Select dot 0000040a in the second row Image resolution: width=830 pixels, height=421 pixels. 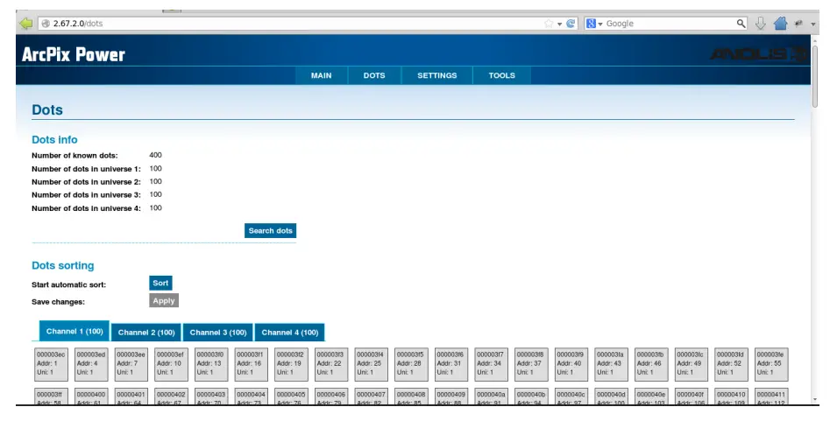point(491,396)
